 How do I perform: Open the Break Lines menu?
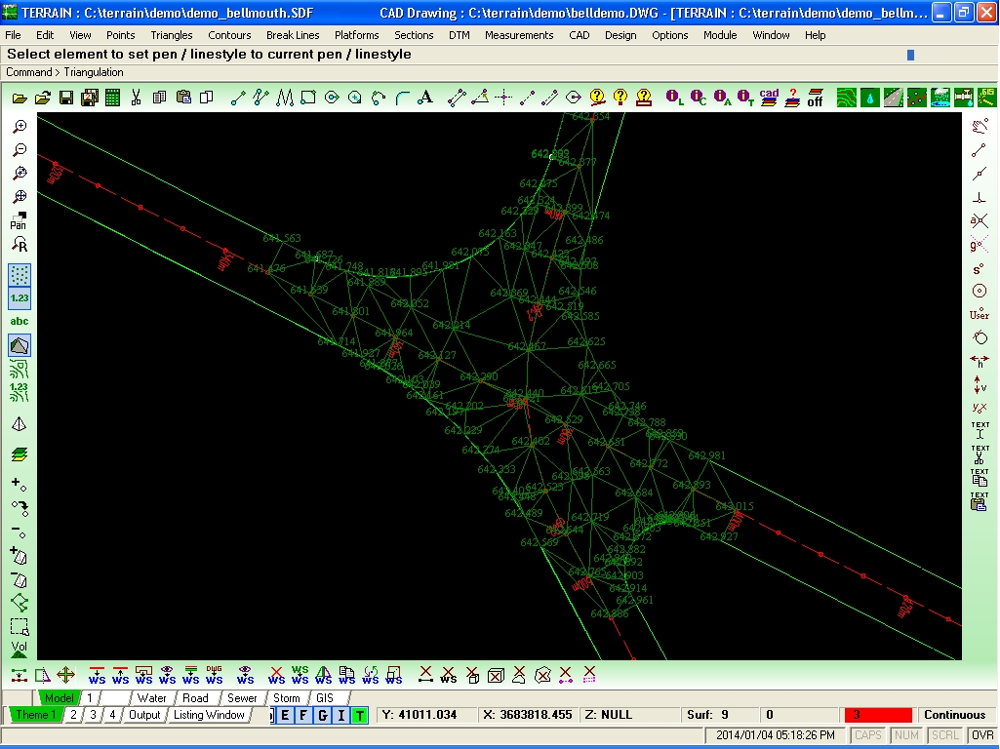(x=293, y=35)
